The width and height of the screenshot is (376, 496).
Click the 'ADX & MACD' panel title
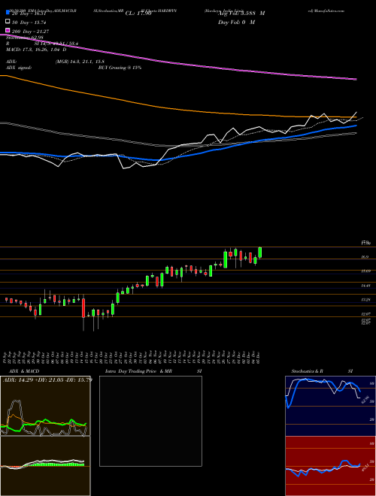pyautogui.click(x=24, y=371)
